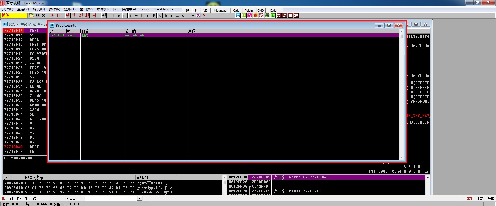
Task: Show Executable modules with 'e' button
Action: [x=119, y=15]
